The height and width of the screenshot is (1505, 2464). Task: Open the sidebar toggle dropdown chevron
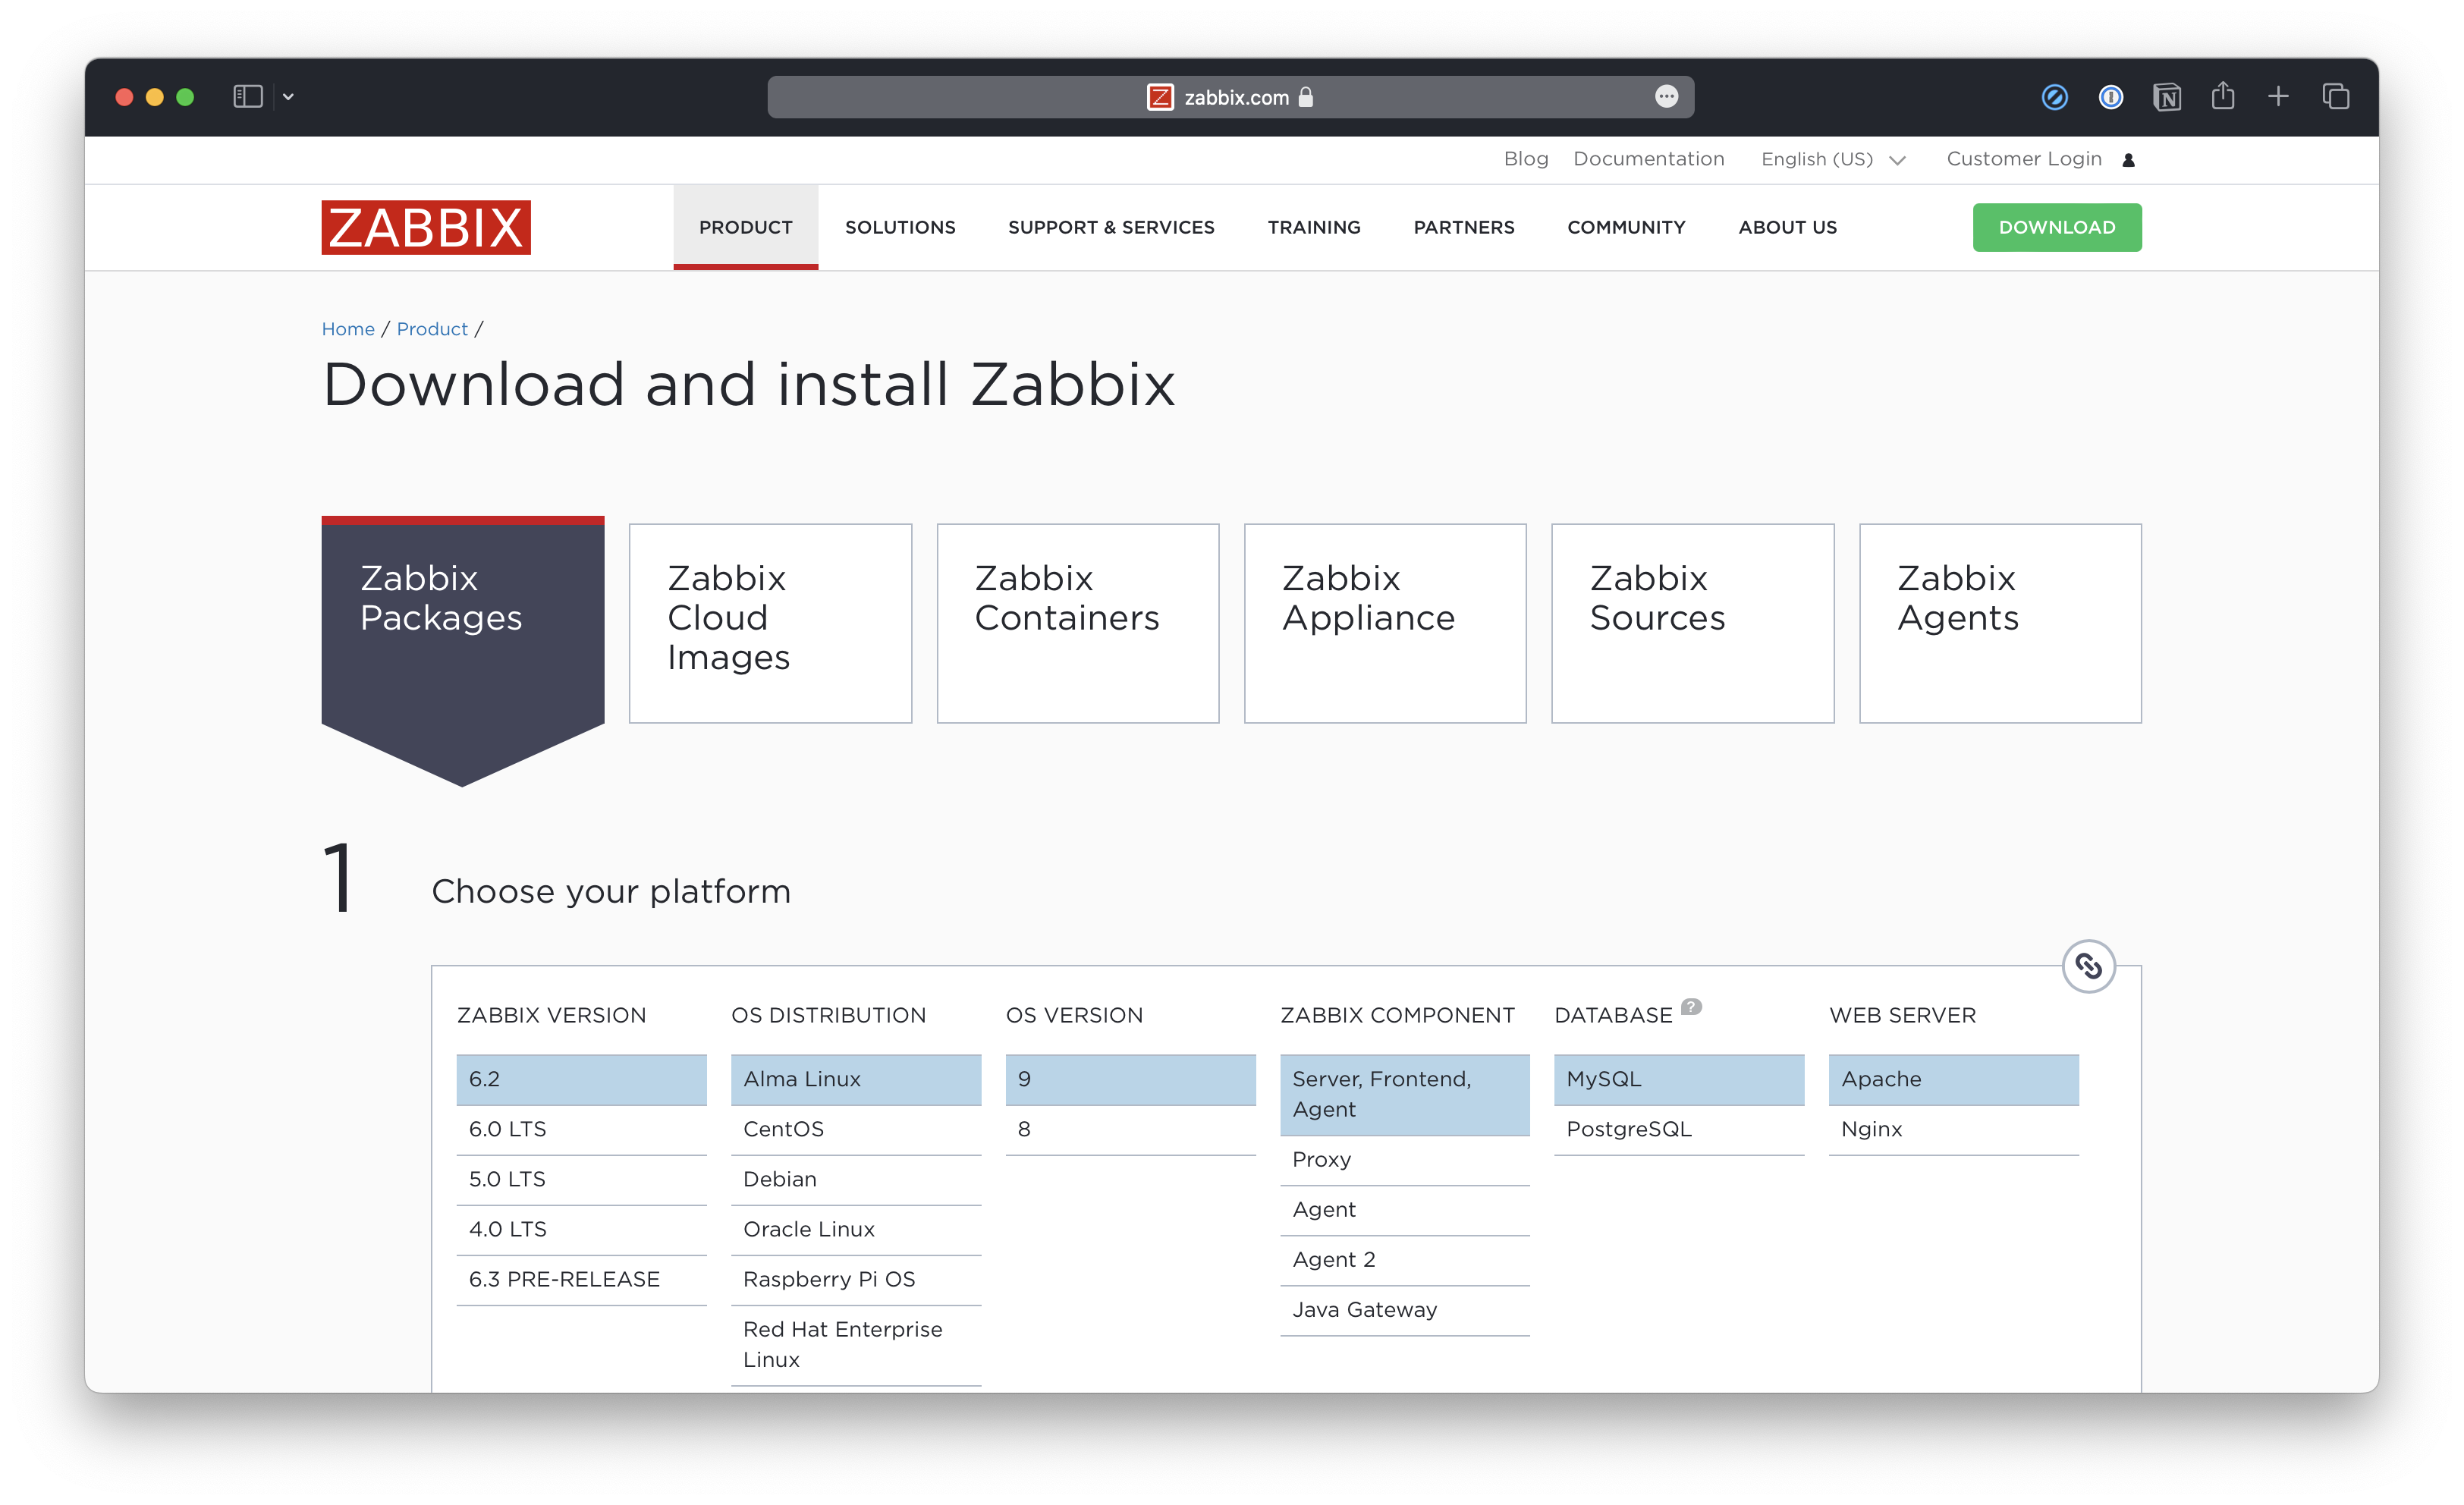[288, 96]
